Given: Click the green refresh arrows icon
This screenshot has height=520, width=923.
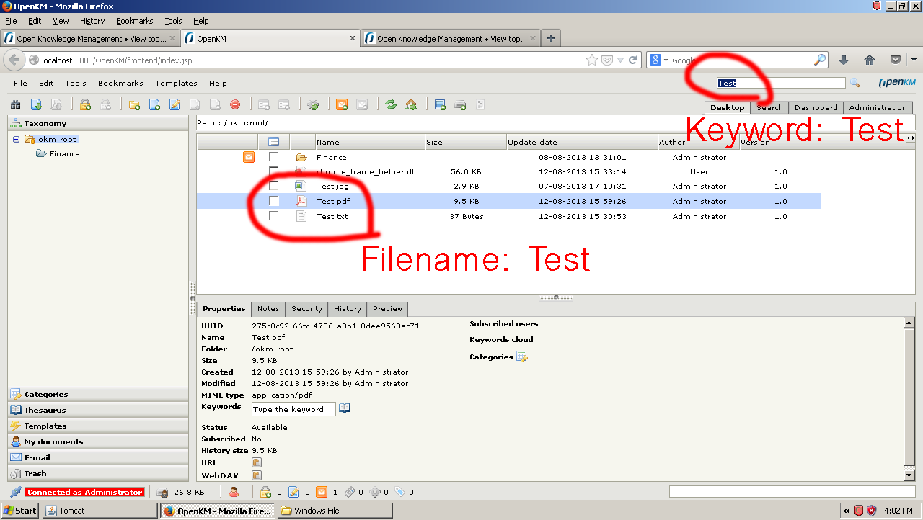Looking at the screenshot, I should click(x=391, y=105).
